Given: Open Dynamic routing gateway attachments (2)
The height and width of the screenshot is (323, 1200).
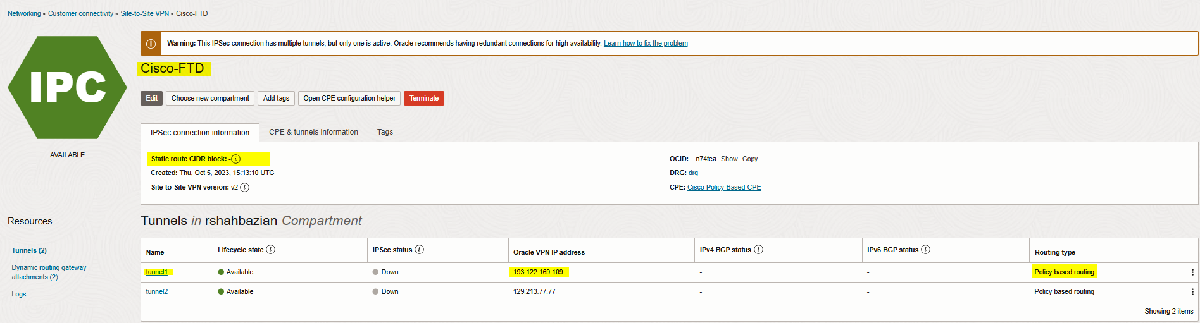Looking at the screenshot, I should point(49,272).
